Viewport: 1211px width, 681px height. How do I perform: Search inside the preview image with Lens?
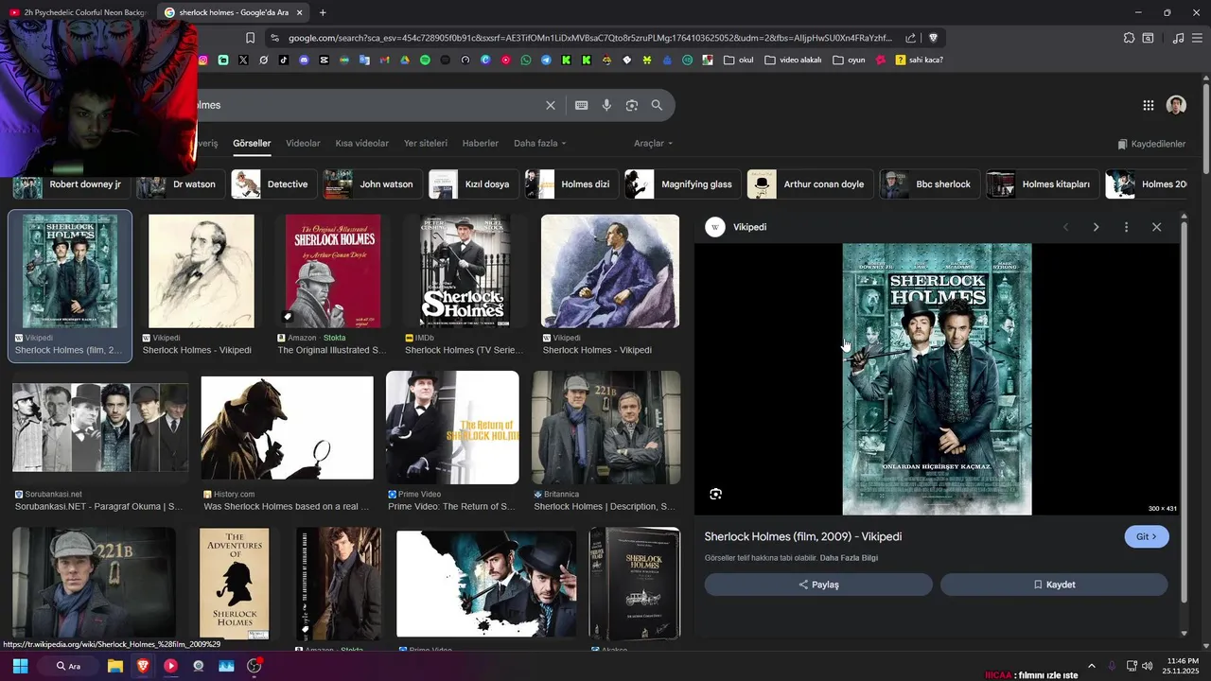tap(715, 494)
